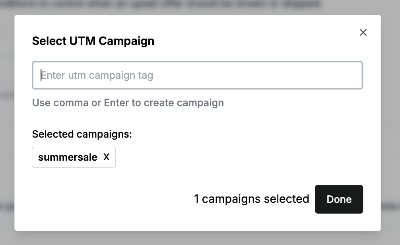
Task: Click the dimmed backdrop below the dialog
Action: pyautogui.click(x=199, y=238)
